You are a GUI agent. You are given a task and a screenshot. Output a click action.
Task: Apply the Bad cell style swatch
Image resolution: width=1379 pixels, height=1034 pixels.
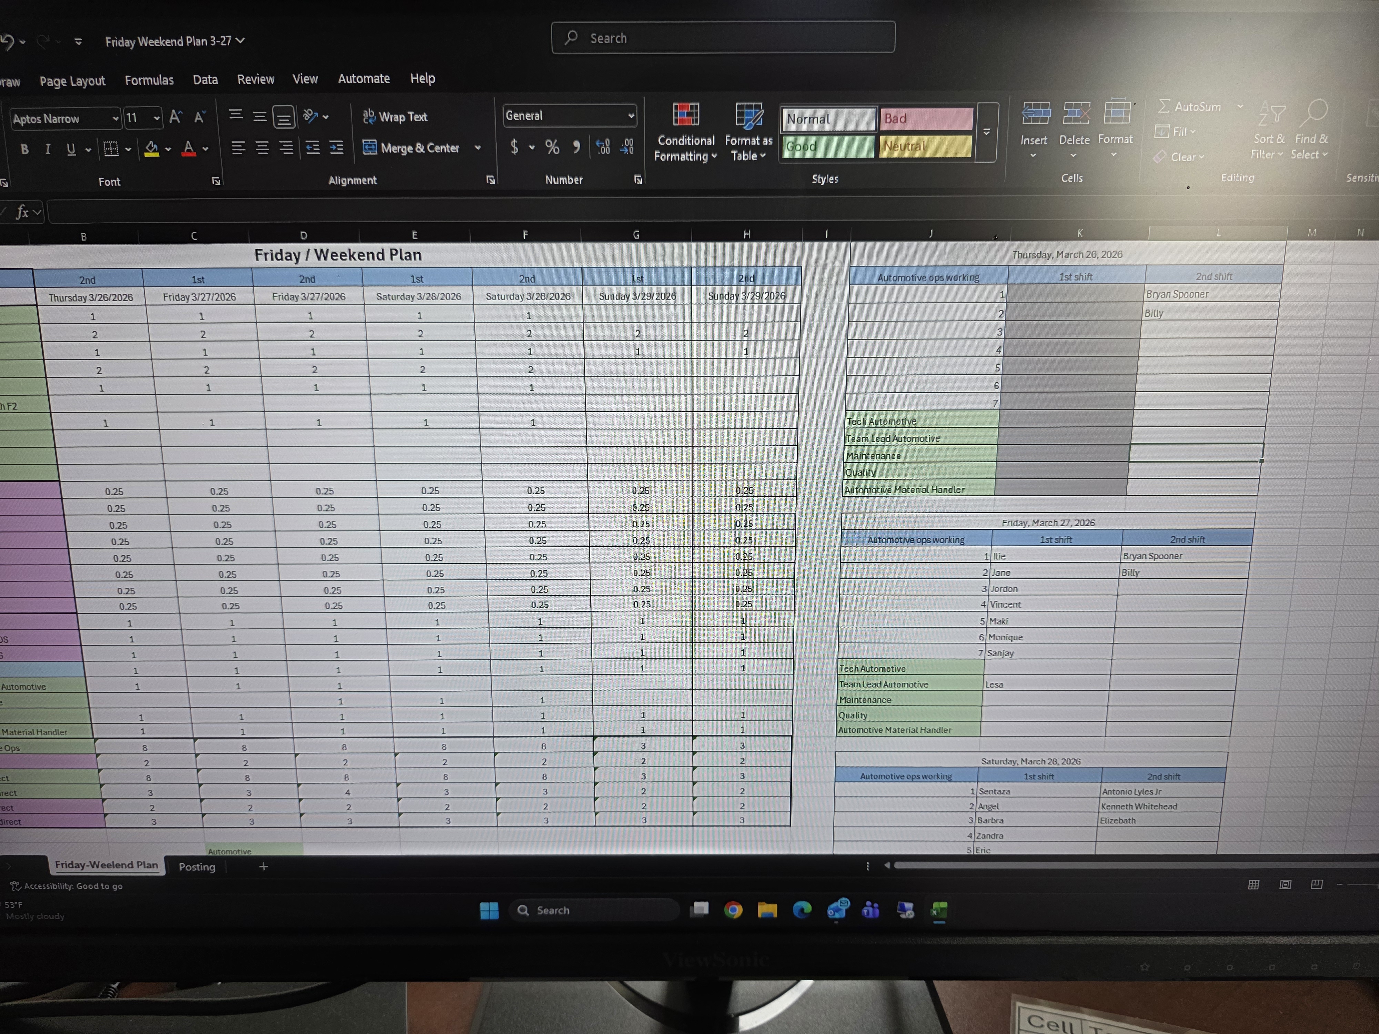point(925,119)
